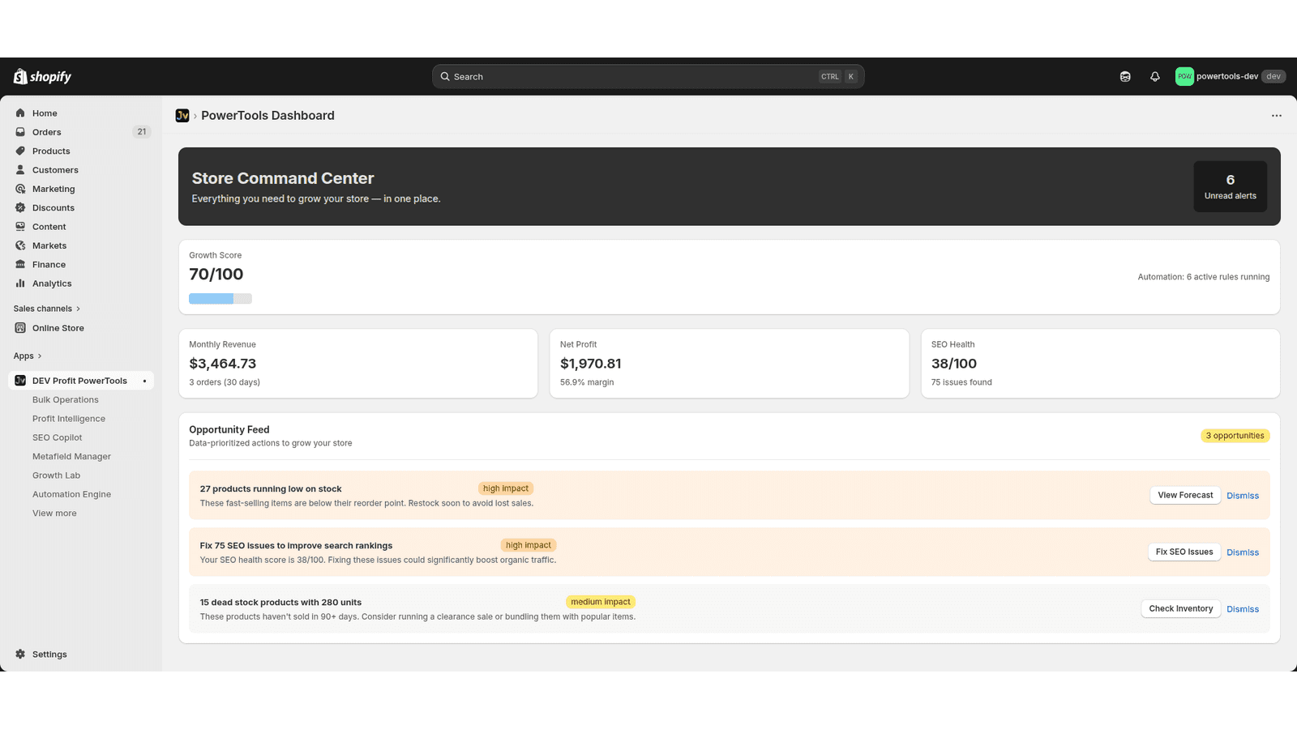The image size is (1297, 729).
Task: Click the Opportunity Feed heading
Action: tap(229, 430)
